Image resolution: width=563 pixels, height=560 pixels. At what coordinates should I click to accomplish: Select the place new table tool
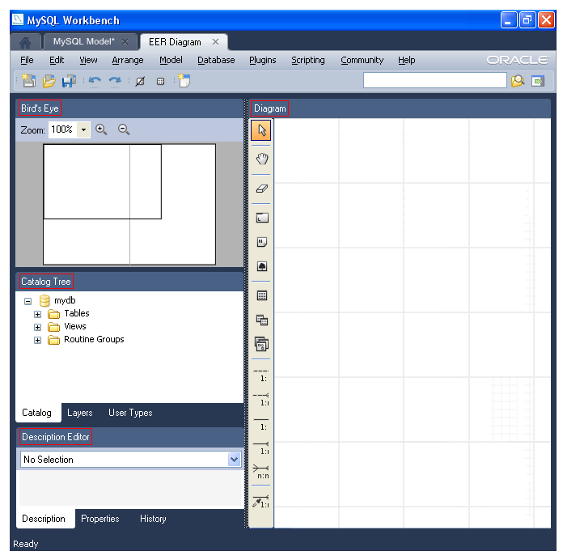click(x=262, y=295)
